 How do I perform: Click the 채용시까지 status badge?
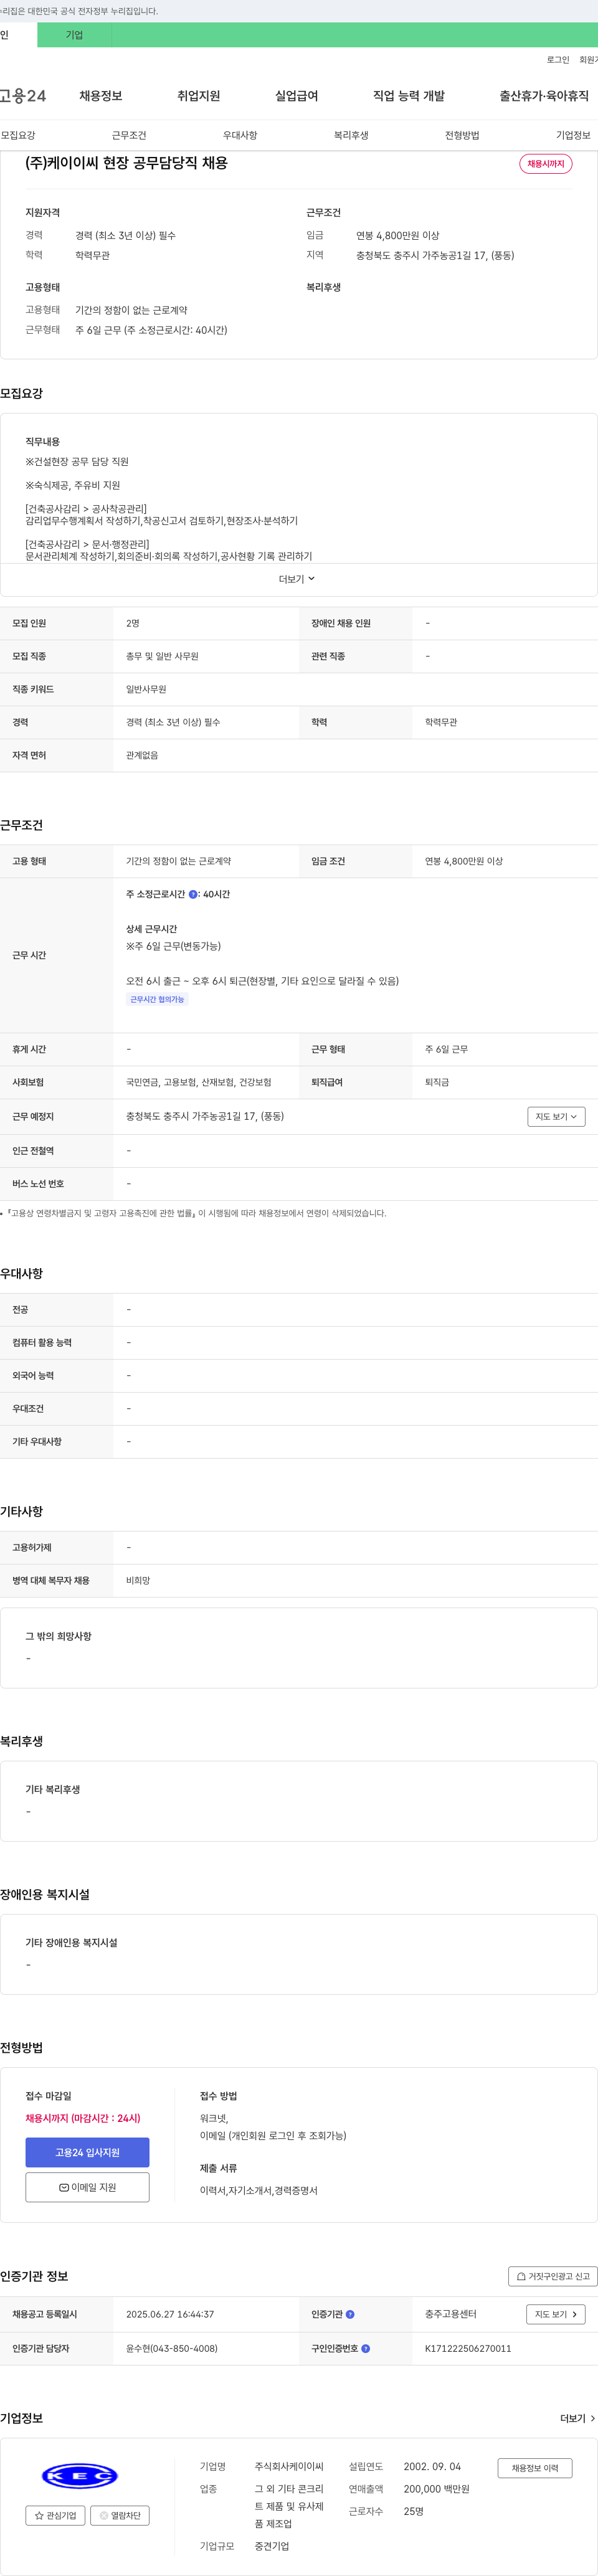[x=545, y=164]
